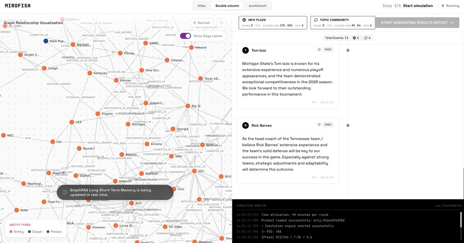Switch to the Atlas view tab
The width and height of the screenshot is (464, 243).
[x=201, y=6]
